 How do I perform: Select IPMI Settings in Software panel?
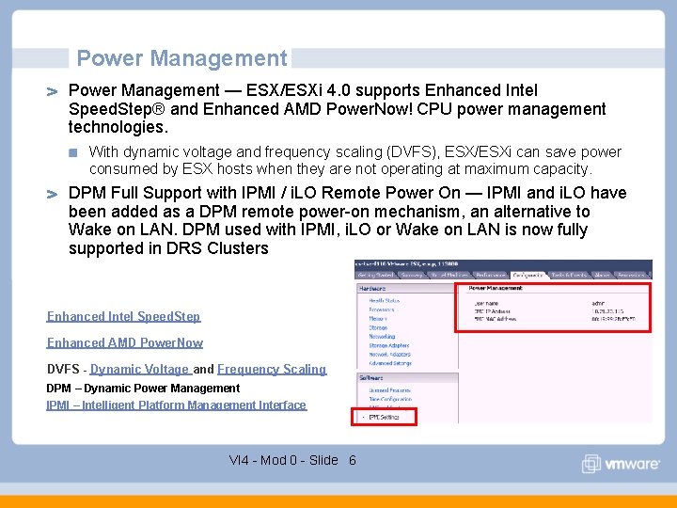click(384, 418)
